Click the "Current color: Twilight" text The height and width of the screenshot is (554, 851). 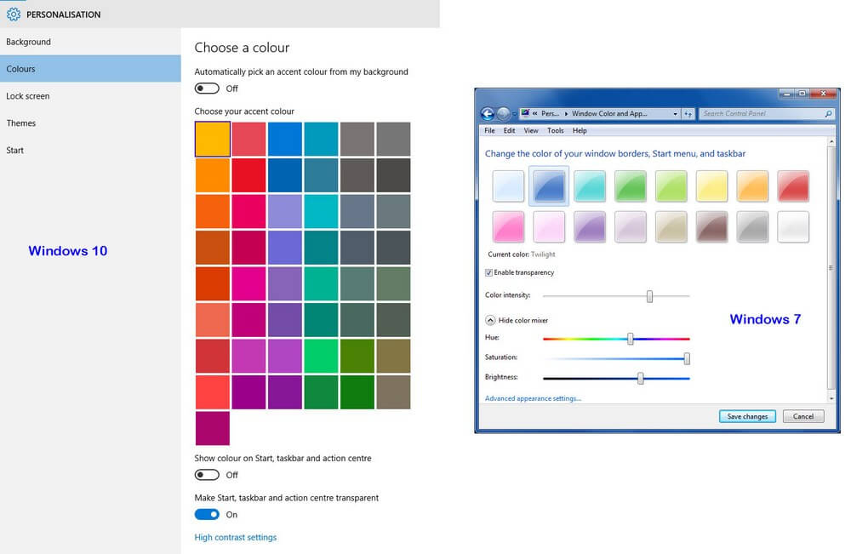521,254
